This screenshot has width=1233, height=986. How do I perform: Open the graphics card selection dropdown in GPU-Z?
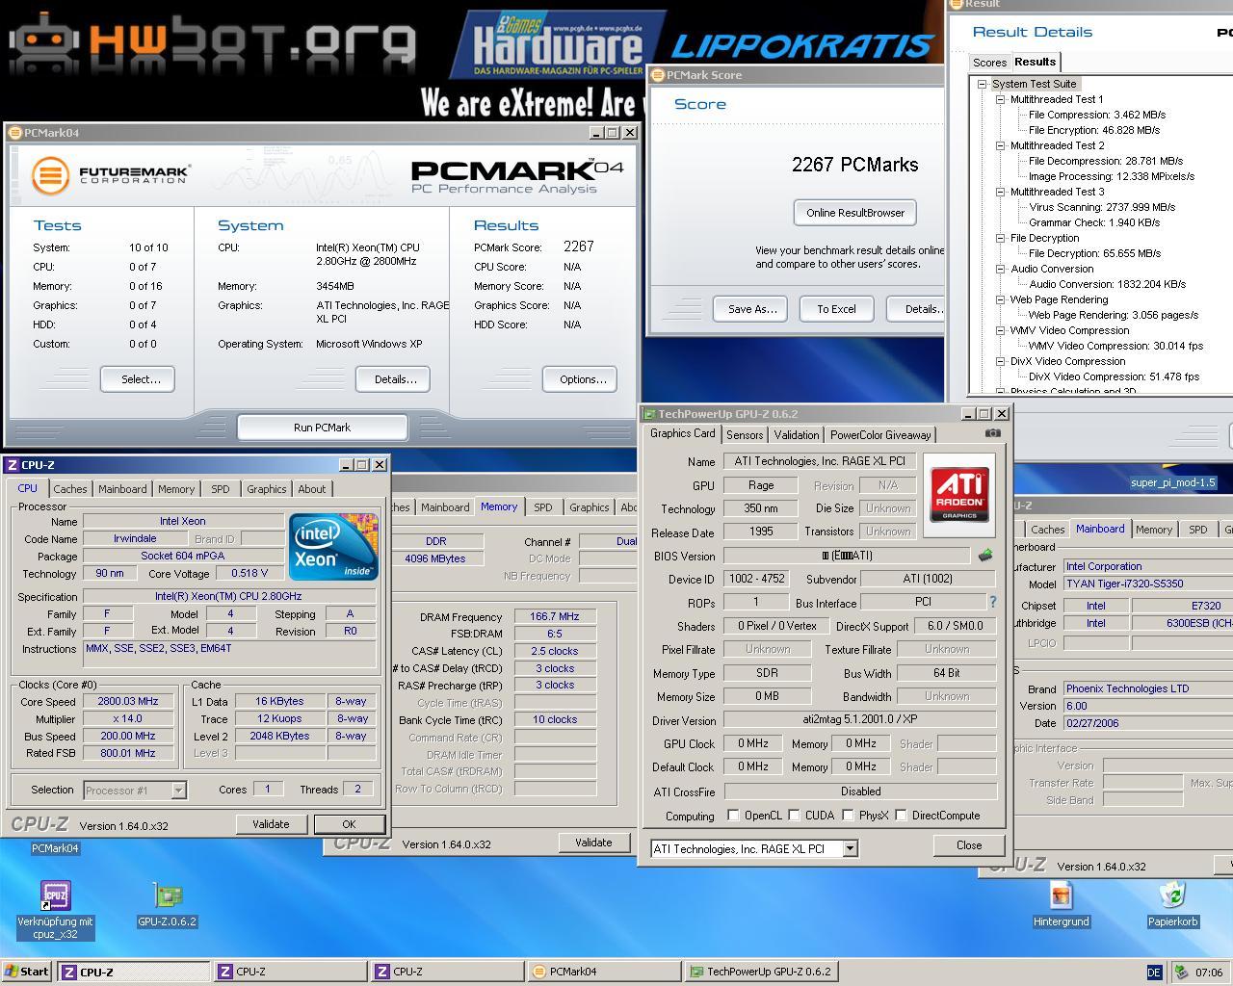(850, 848)
